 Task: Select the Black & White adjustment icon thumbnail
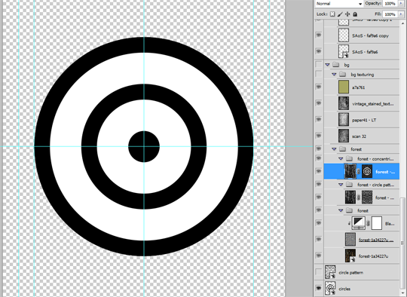[x=359, y=223]
